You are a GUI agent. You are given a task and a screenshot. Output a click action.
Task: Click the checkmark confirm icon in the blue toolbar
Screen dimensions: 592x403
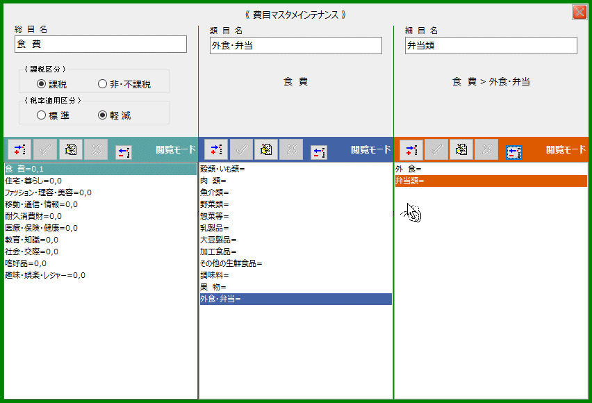click(x=241, y=149)
